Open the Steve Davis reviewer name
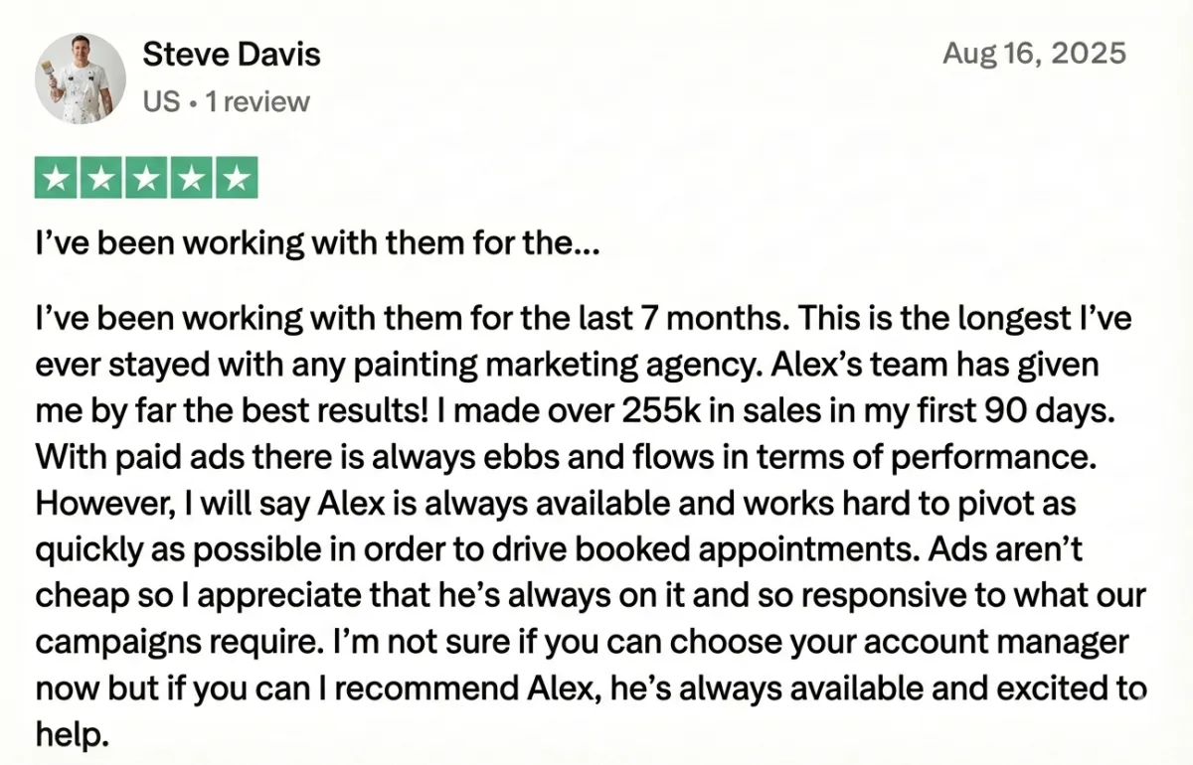 232,54
